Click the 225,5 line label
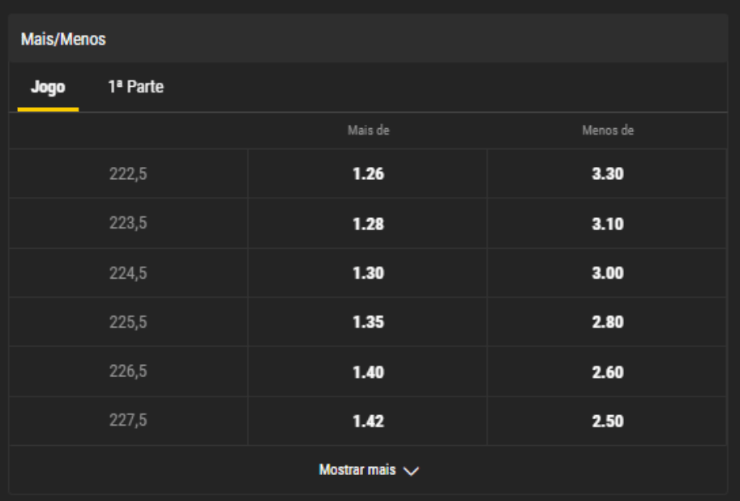This screenshot has width=740, height=501. point(128,322)
